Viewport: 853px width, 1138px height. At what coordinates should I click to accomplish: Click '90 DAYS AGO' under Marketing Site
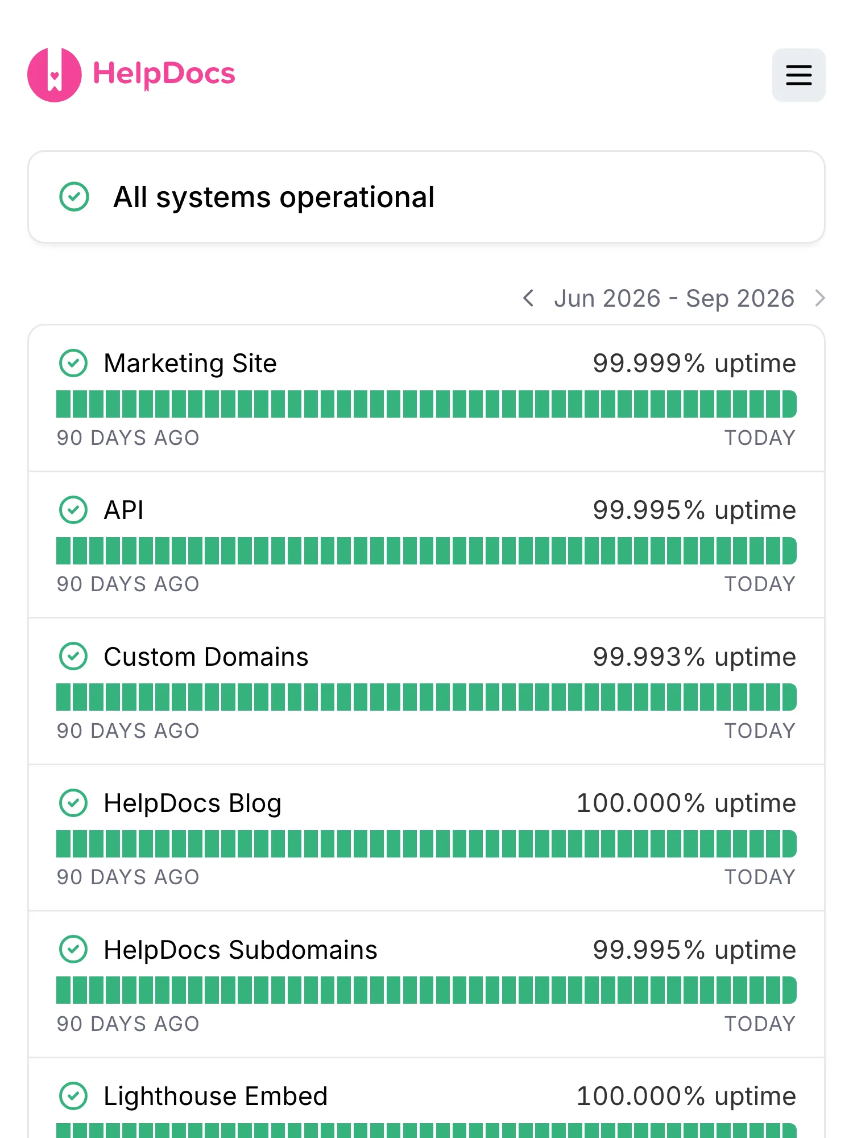pyautogui.click(x=128, y=438)
